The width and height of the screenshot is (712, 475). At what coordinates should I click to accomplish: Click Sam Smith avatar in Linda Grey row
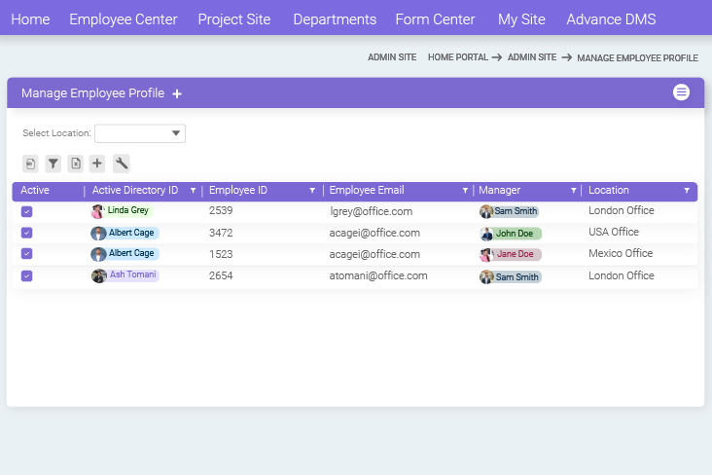486,211
